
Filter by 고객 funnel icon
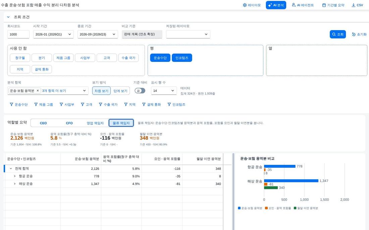[83, 104]
